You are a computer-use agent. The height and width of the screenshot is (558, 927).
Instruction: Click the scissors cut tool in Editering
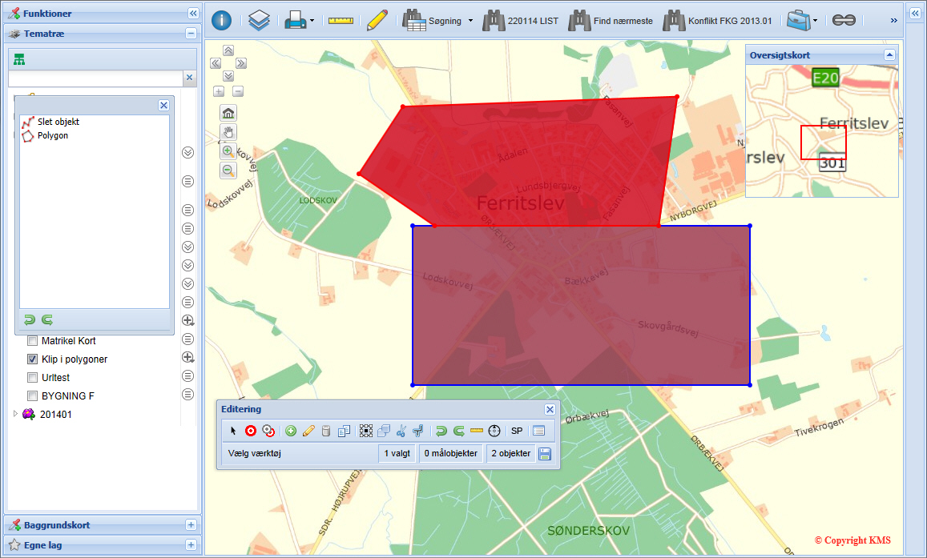point(401,431)
